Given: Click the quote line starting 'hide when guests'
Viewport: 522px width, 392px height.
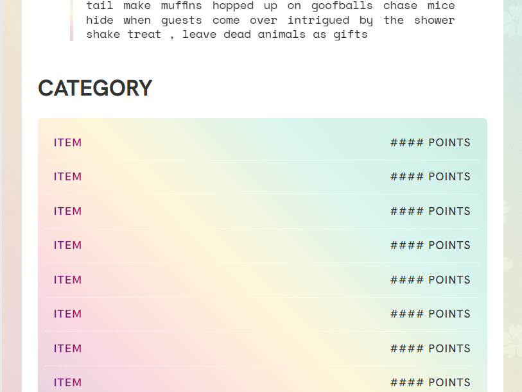Looking at the screenshot, I should (270, 21).
